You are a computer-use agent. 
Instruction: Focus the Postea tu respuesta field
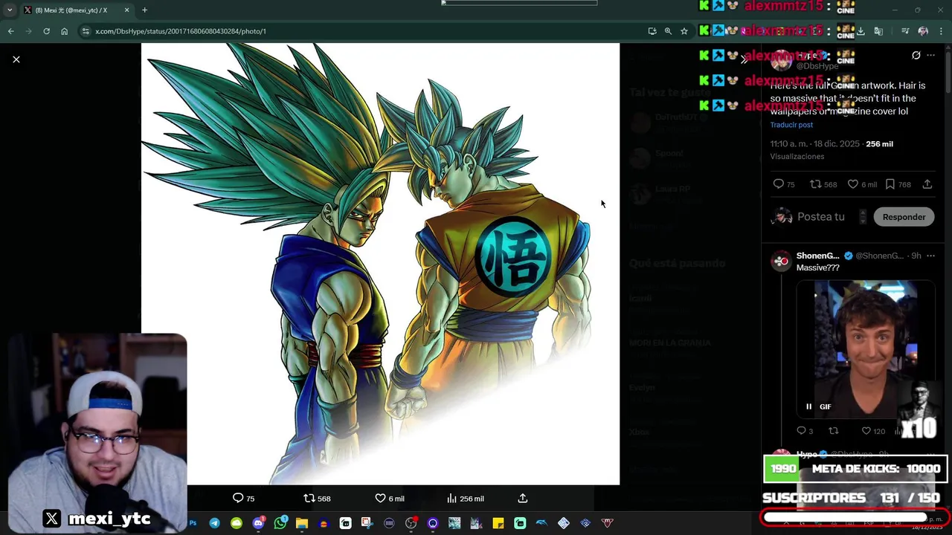tap(822, 217)
